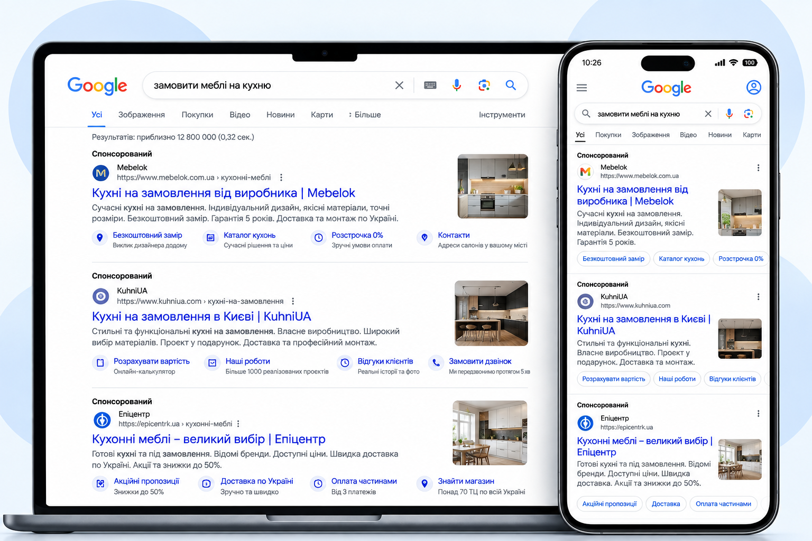Start voice search on the phone

coord(729,114)
